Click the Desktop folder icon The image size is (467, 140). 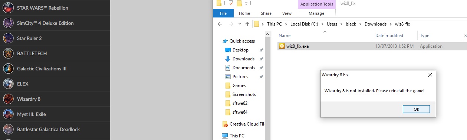(228, 50)
